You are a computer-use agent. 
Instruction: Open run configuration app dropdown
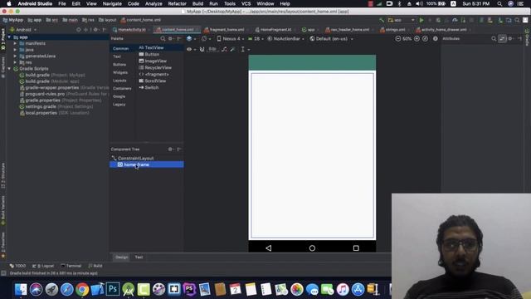coord(402,20)
